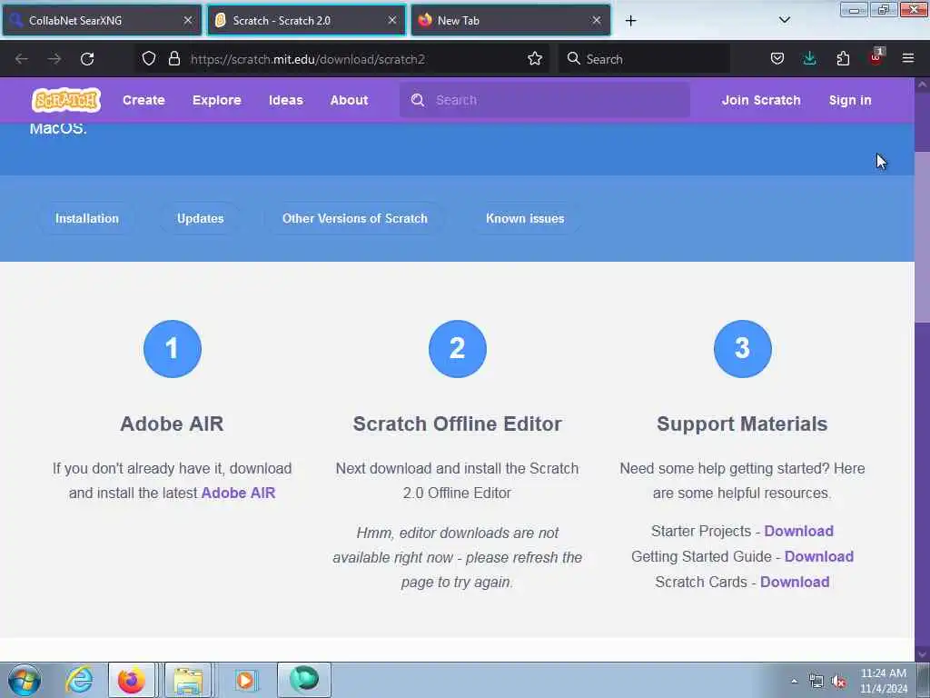Open the About menu item
Screen dimensions: 930x698
(349, 100)
